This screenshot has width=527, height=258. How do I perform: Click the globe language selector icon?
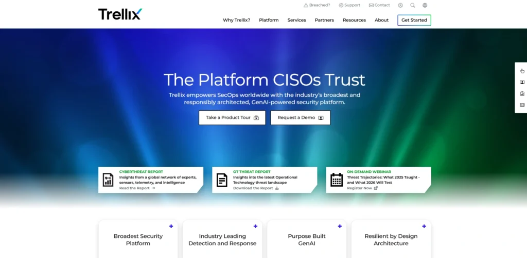[425, 5]
